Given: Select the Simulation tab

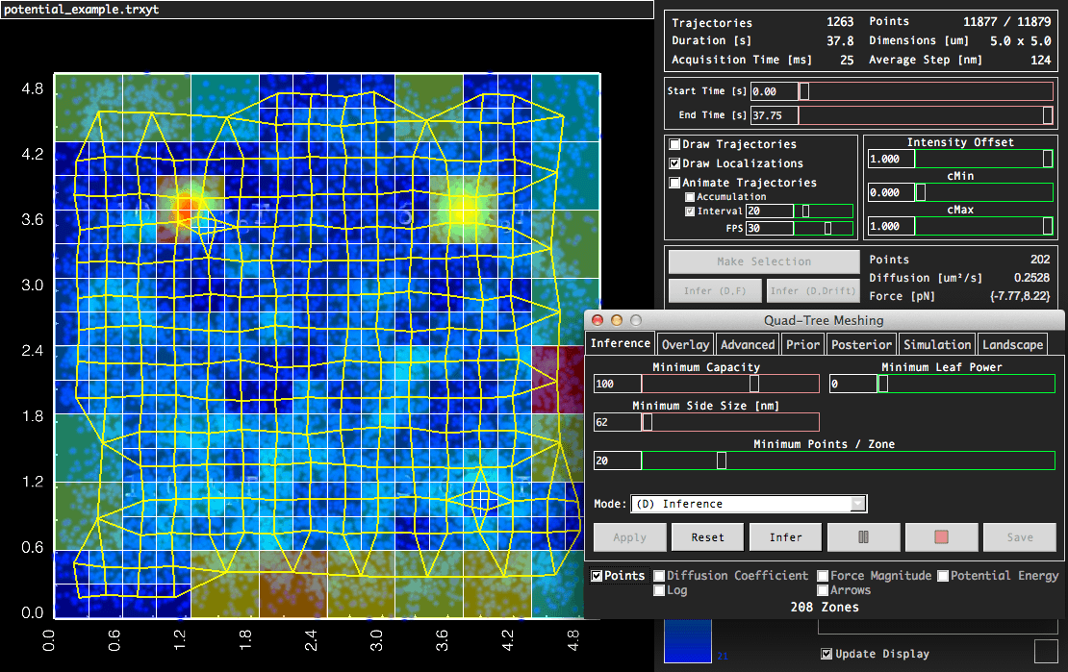Looking at the screenshot, I should pyautogui.click(x=936, y=344).
